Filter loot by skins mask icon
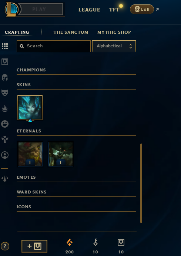Image resolution: width=181 pixels, height=256 pixels. point(5,93)
